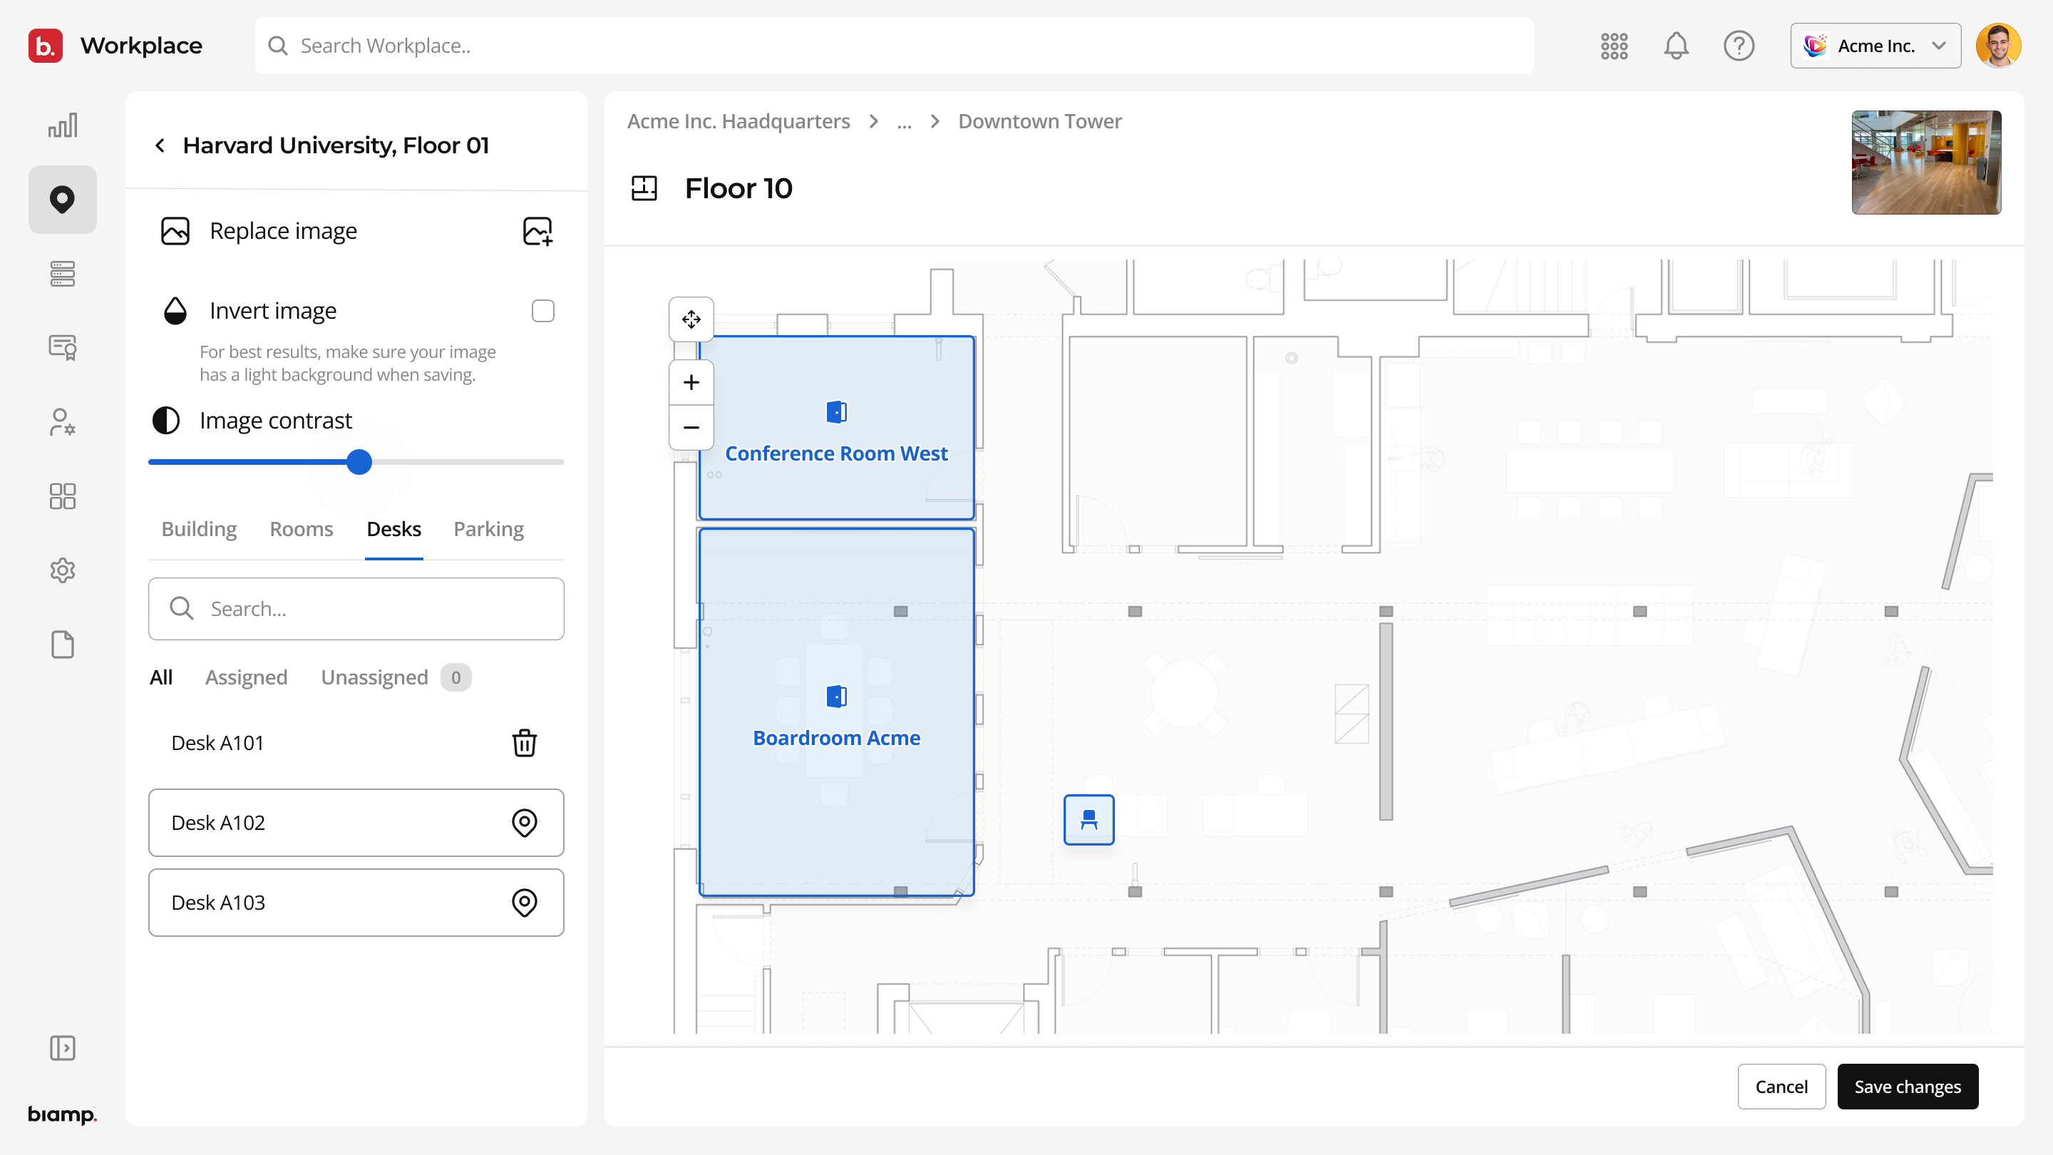Open the Acme Inc. organization dropdown
2053x1155 pixels.
[1876, 46]
